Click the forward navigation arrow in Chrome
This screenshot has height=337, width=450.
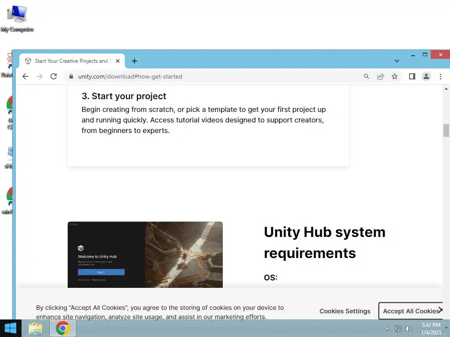click(40, 76)
